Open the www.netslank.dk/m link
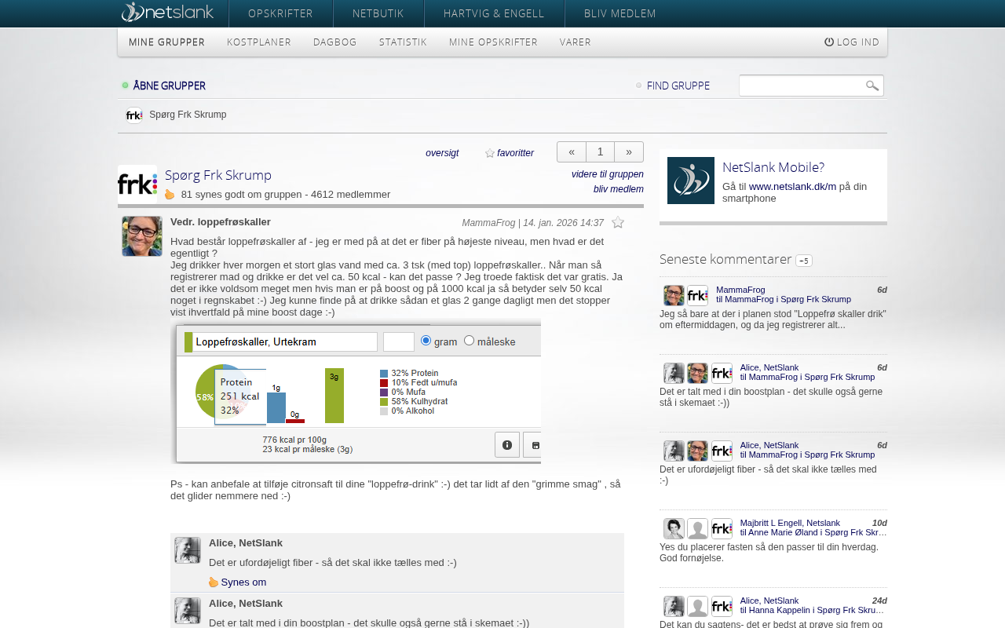 [792, 186]
